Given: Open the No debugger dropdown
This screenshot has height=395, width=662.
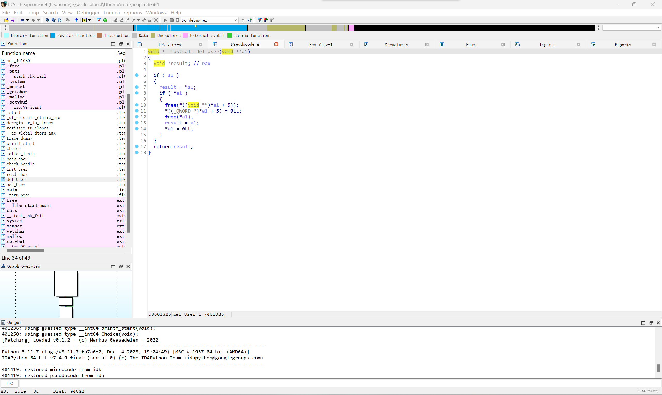Looking at the screenshot, I should click(235, 20).
